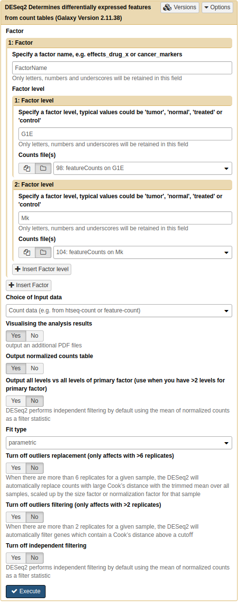
Task: Select multiple datasets icon for Mk counts
Action: 27,252
